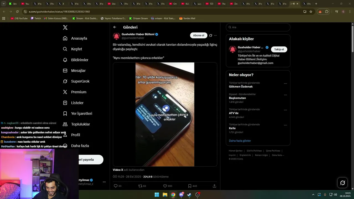Open the options for Gökmen Özdenak trend
354x199 pixels.
tap(285, 83)
